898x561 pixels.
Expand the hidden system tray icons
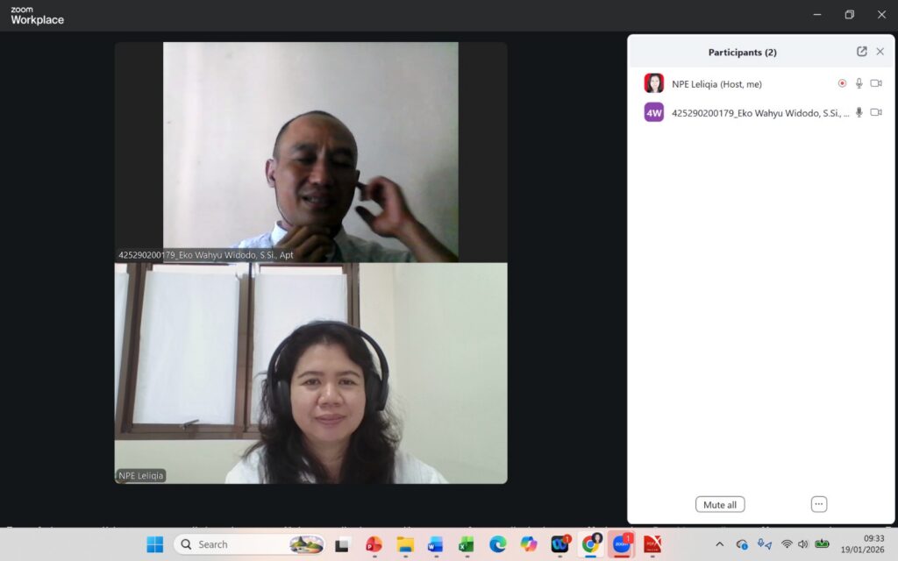tap(720, 544)
